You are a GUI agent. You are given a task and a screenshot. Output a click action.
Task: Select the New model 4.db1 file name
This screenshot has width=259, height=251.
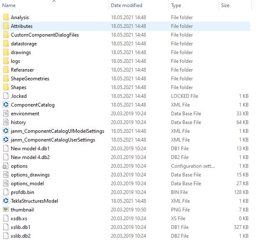30,149
